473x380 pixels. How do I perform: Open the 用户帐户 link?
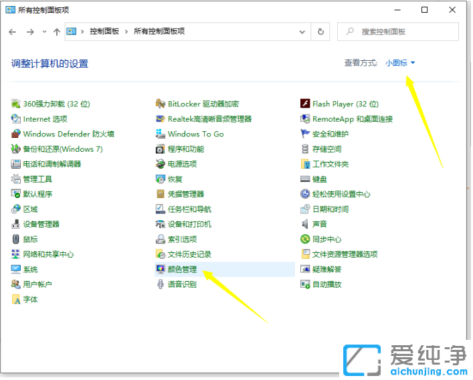(x=37, y=284)
